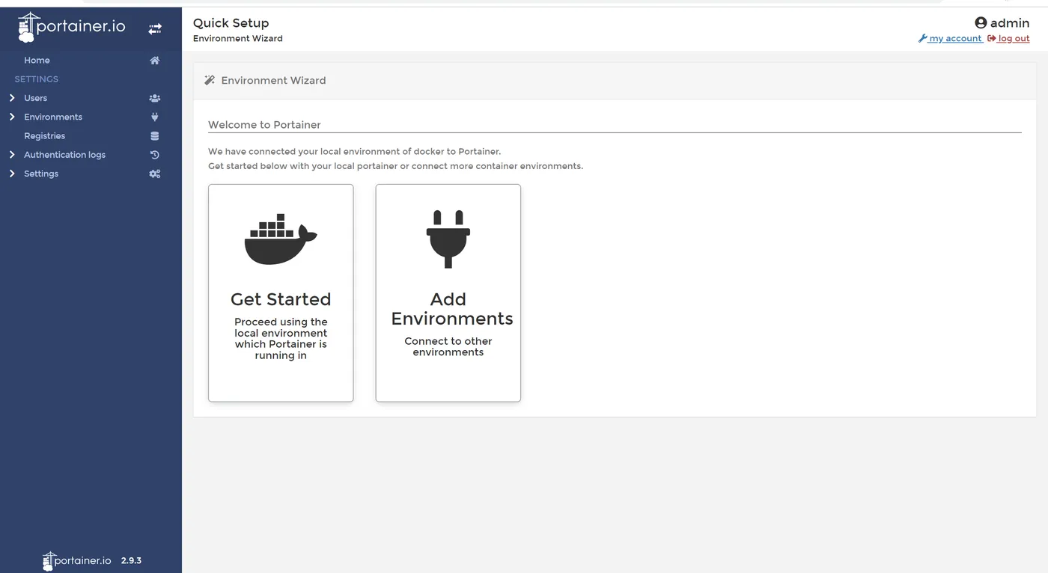Open the Settings menu item
This screenshot has height=573, width=1048.
[x=41, y=174]
